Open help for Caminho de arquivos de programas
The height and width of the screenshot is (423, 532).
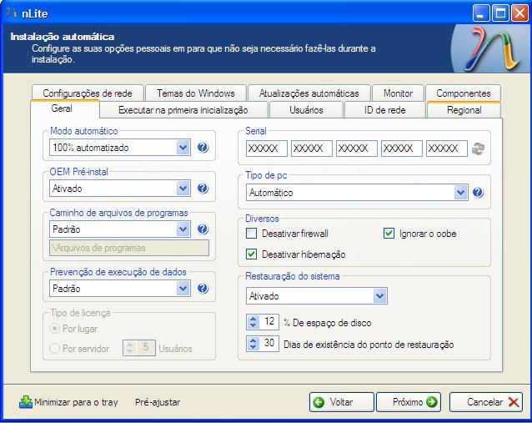pos(203,229)
